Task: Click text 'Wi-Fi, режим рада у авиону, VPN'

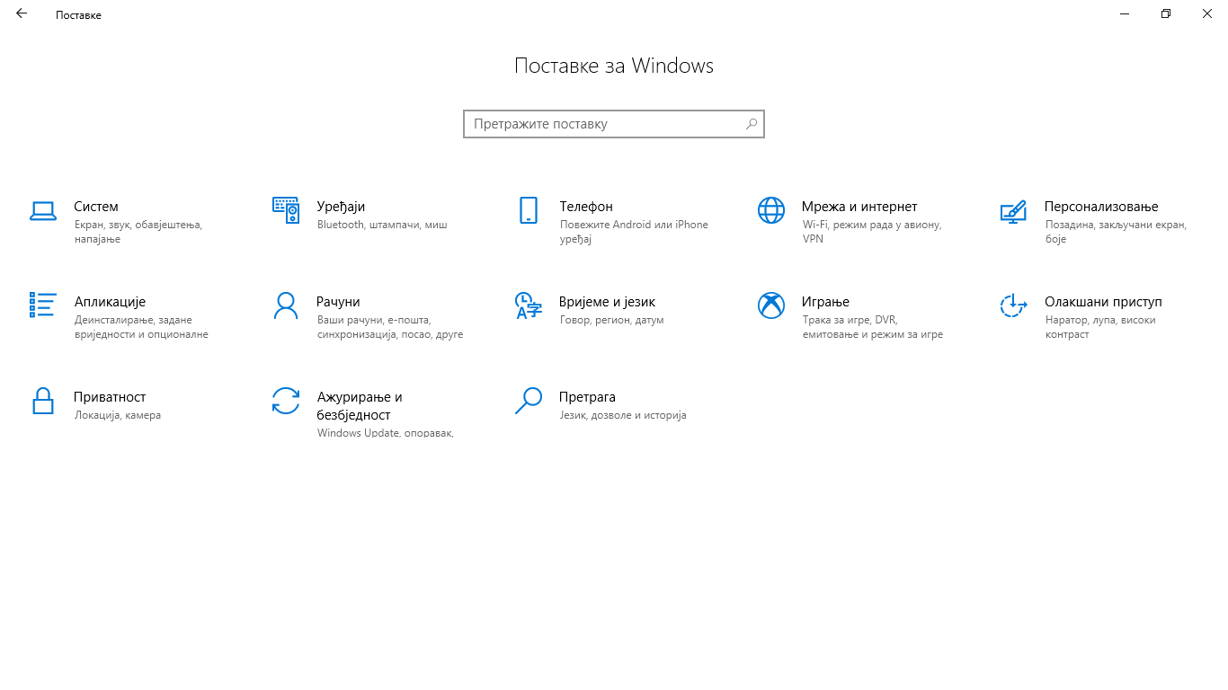Action: click(872, 232)
